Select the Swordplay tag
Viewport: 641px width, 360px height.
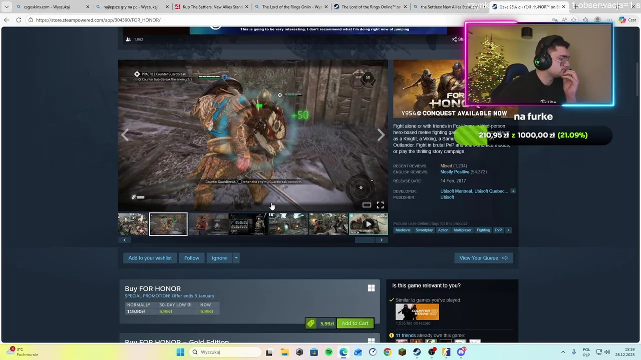click(x=424, y=230)
